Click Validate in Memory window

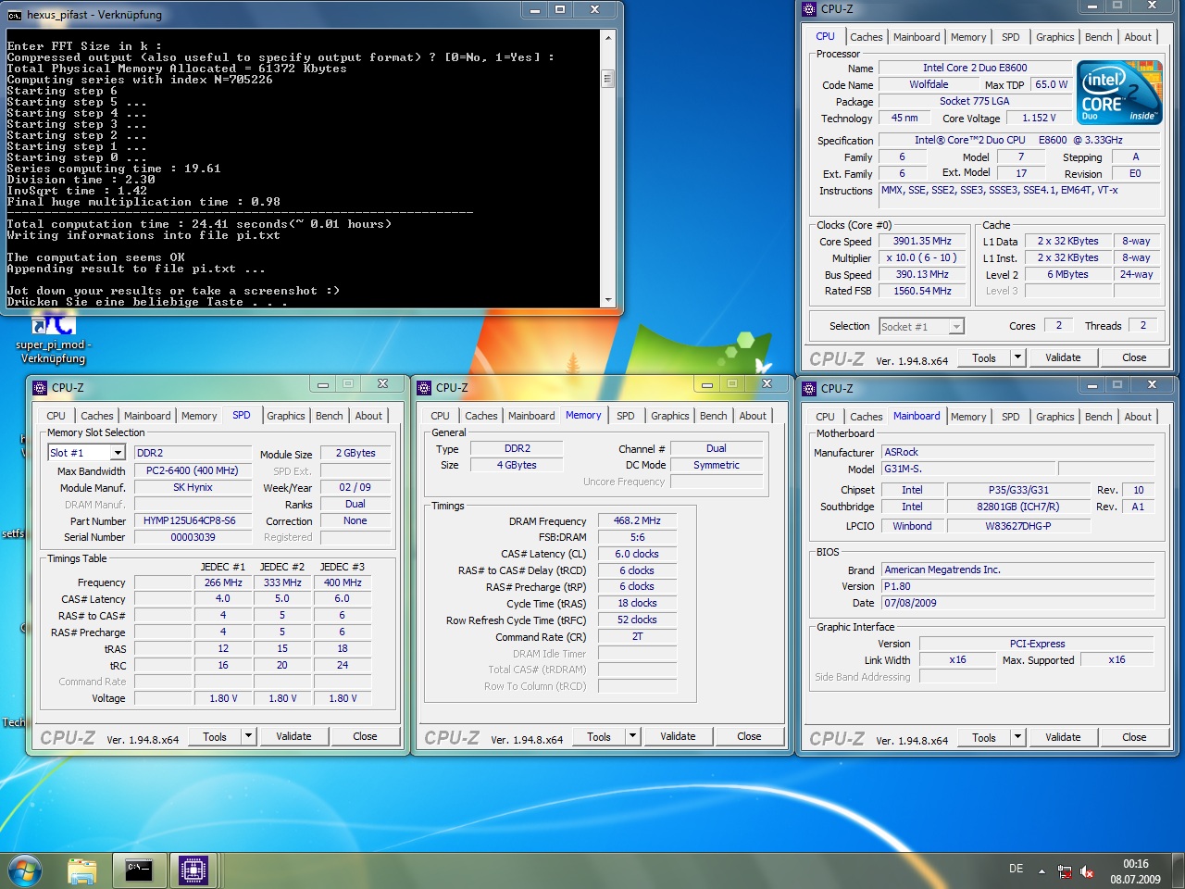click(678, 736)
